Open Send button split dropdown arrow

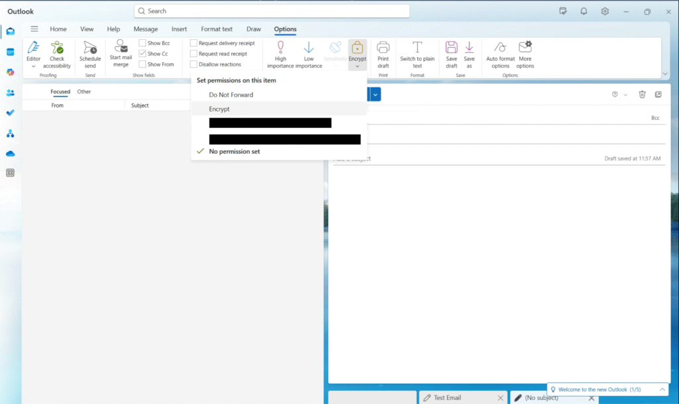pos(375,94)
